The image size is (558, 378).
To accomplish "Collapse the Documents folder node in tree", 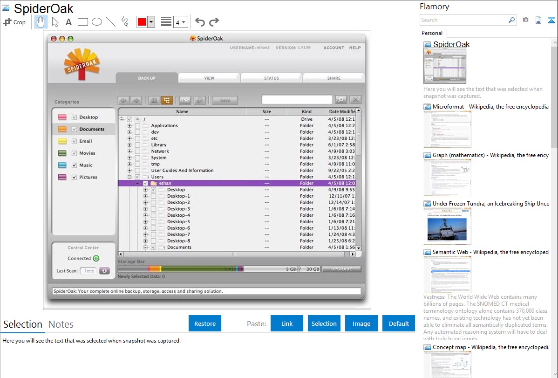I will pos(145,247).
